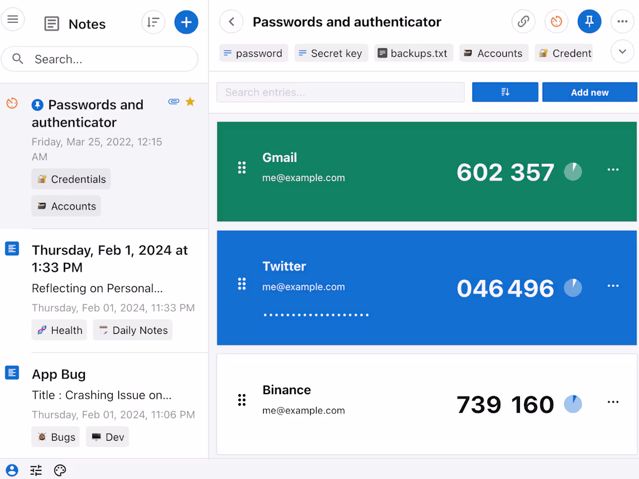
Task: Change note sorting with the sort icon
Action: coord(153,21)
